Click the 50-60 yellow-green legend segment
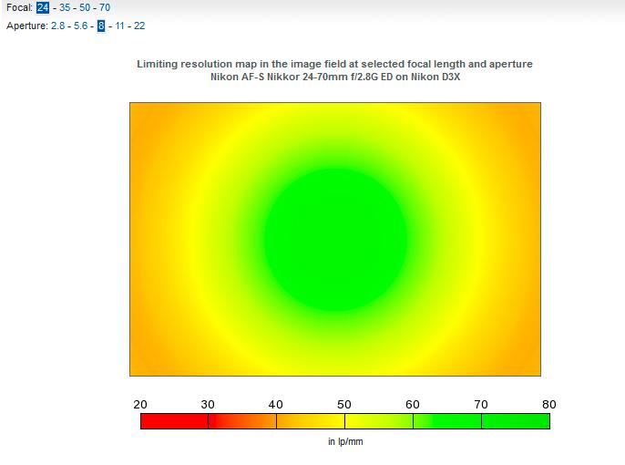The height and width of the screenshot is (465, 625). coord(379,421)
